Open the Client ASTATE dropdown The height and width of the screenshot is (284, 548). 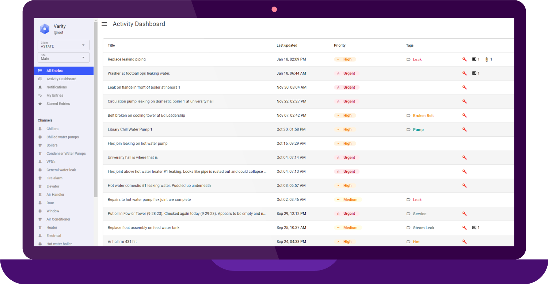tap(64, 45)
